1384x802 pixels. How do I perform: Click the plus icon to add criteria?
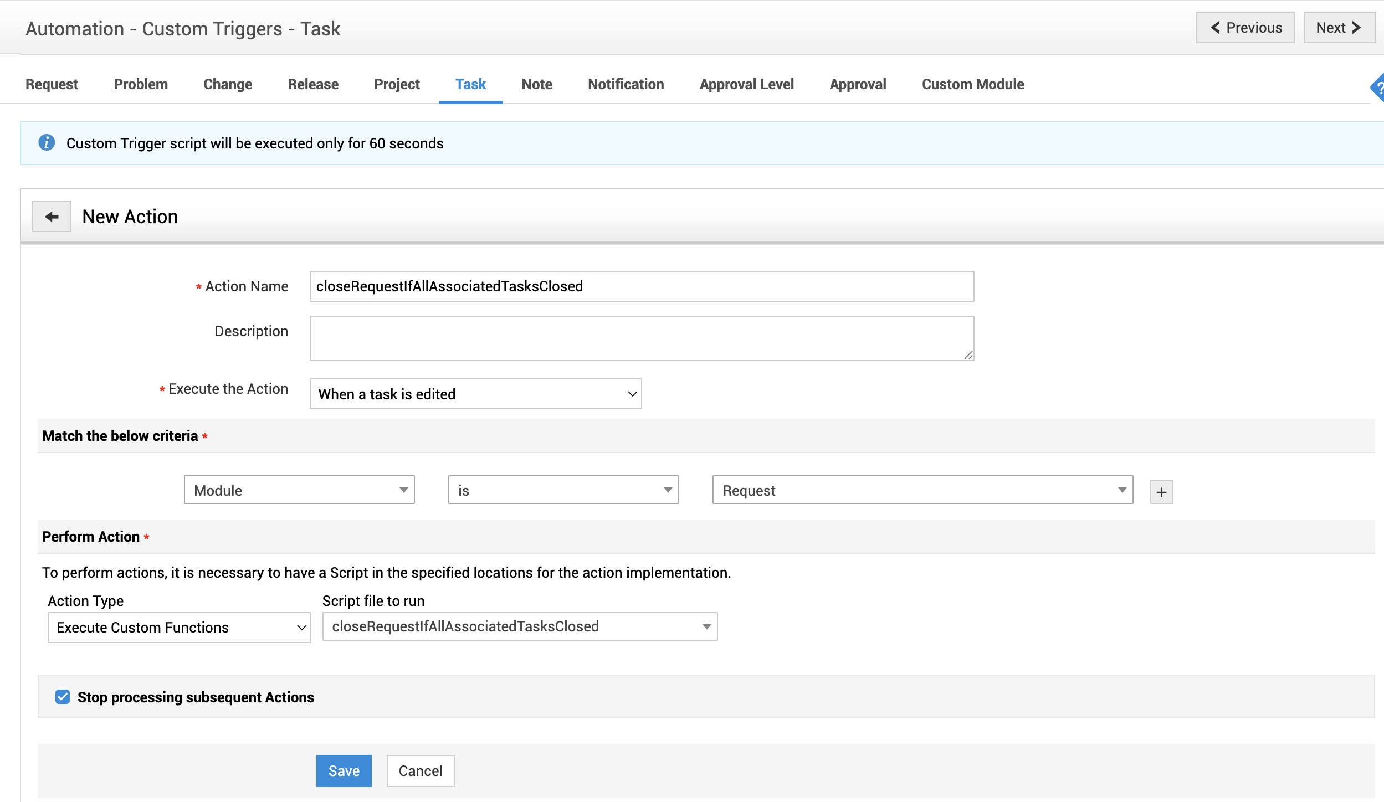[1161, 492]
